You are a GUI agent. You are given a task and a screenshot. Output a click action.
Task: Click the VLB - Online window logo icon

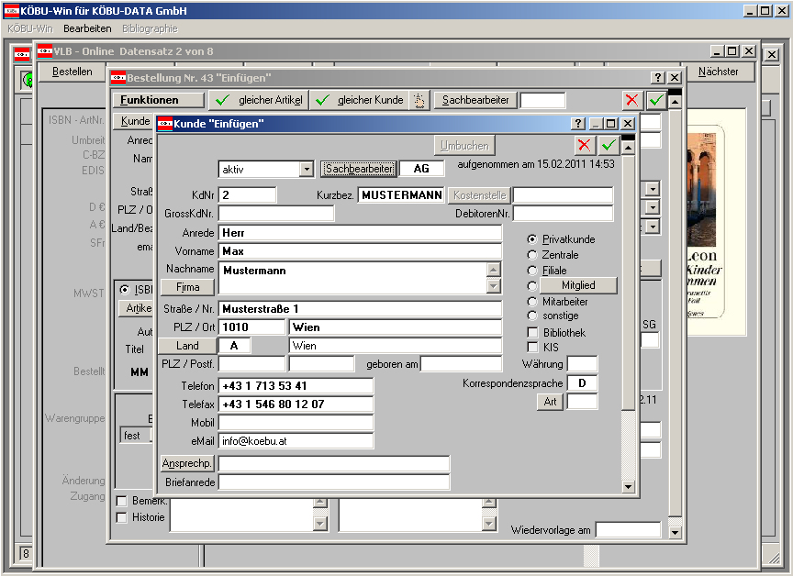point(45,51)
